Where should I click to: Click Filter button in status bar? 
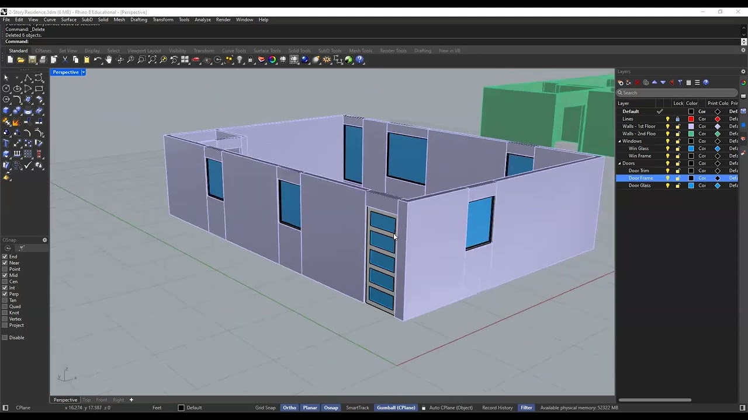tap(527, 408)
